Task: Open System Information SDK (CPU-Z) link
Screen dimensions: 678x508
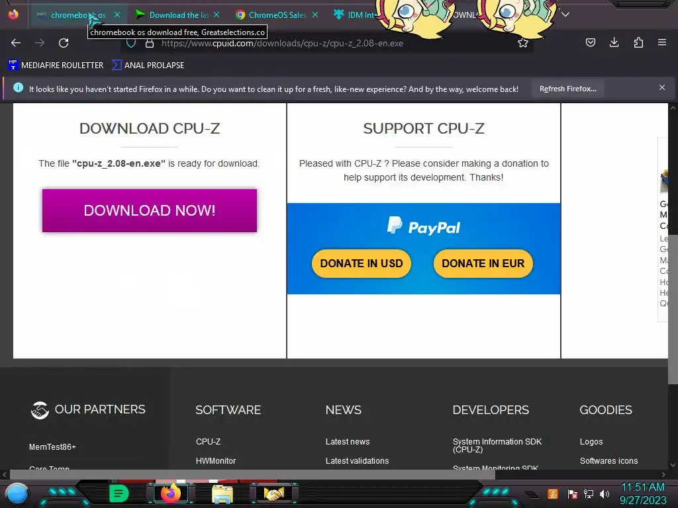Action: click(497, 445)
